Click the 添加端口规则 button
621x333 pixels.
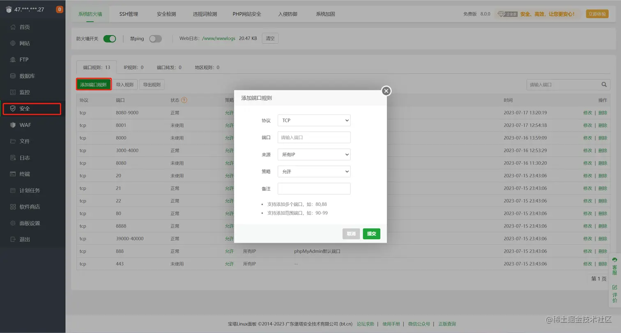point(94,84)
